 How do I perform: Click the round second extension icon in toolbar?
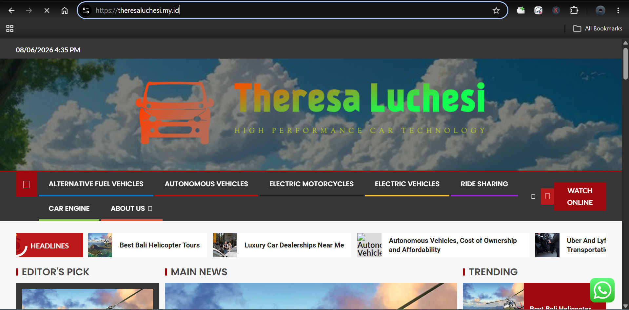(538, 10)
